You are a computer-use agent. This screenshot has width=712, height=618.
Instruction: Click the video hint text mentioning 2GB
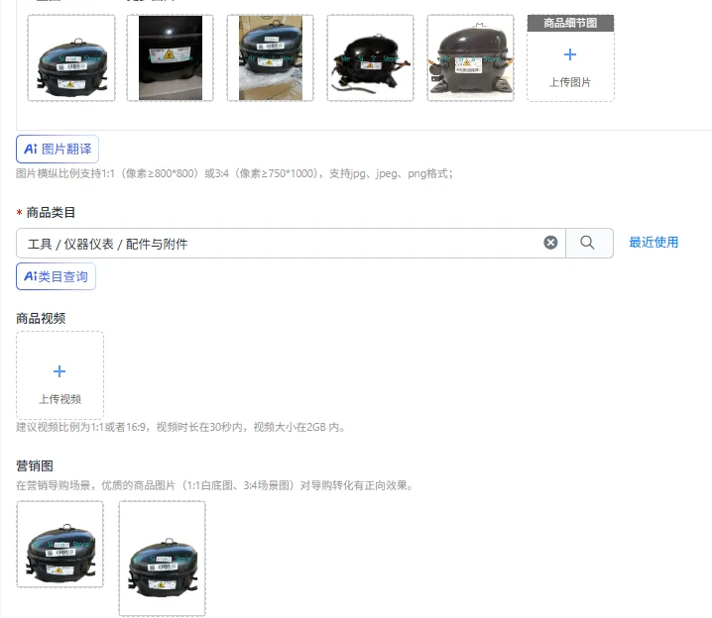tap(180, 427)
